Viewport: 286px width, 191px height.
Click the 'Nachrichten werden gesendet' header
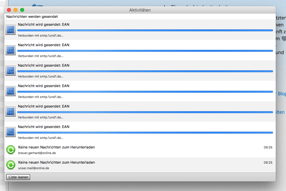click(32, 16)
